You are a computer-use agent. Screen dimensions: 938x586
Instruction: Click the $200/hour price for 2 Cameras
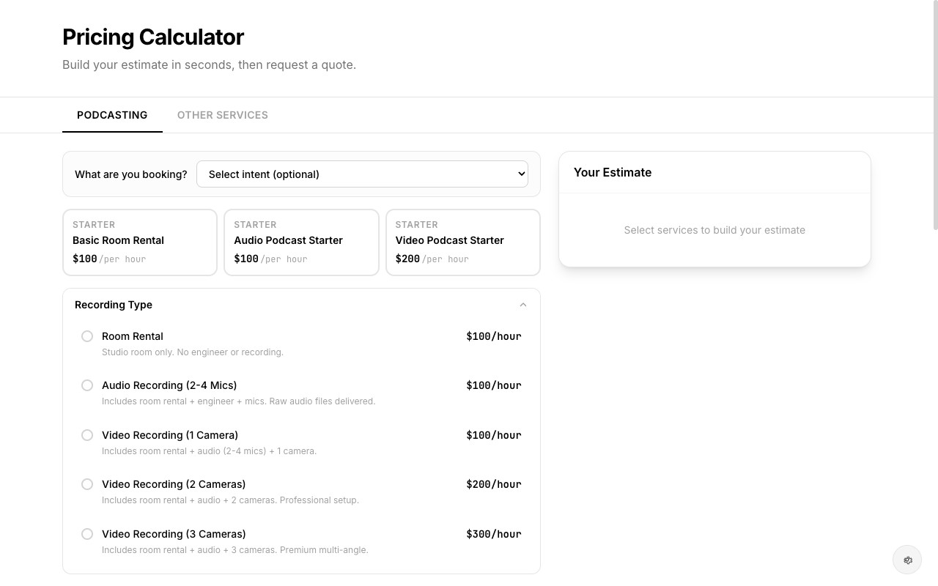click(494, 484)
